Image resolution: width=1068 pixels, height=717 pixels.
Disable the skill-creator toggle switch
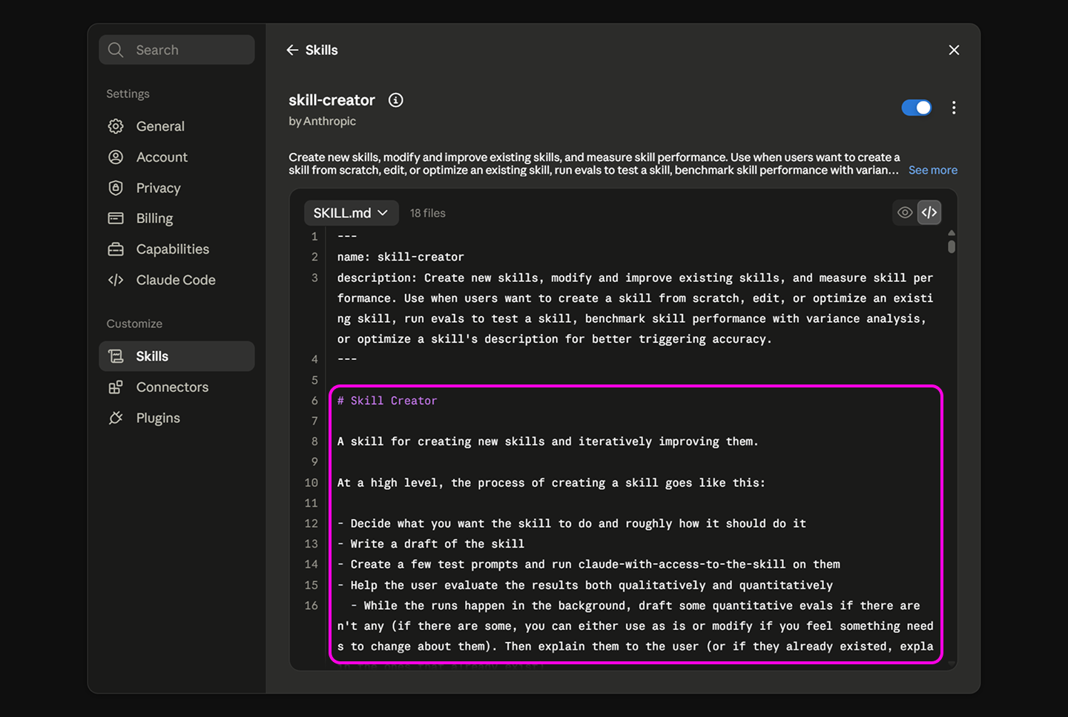point(917,108)
